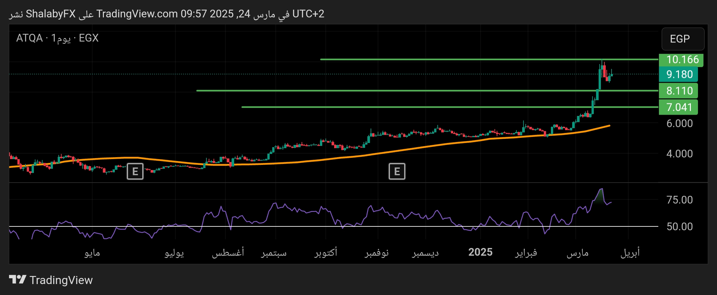Click the 4.000 price axis value
Image resolution: width=717 pixels, height=295 pixels.
[679, 154]
